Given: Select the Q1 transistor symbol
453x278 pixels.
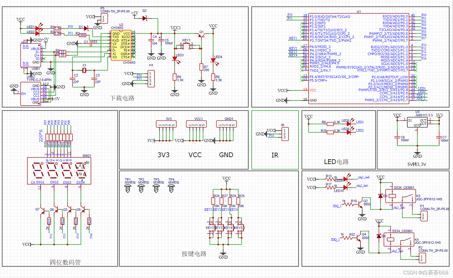Looking at the screenshot, I should tap(202, 35).
